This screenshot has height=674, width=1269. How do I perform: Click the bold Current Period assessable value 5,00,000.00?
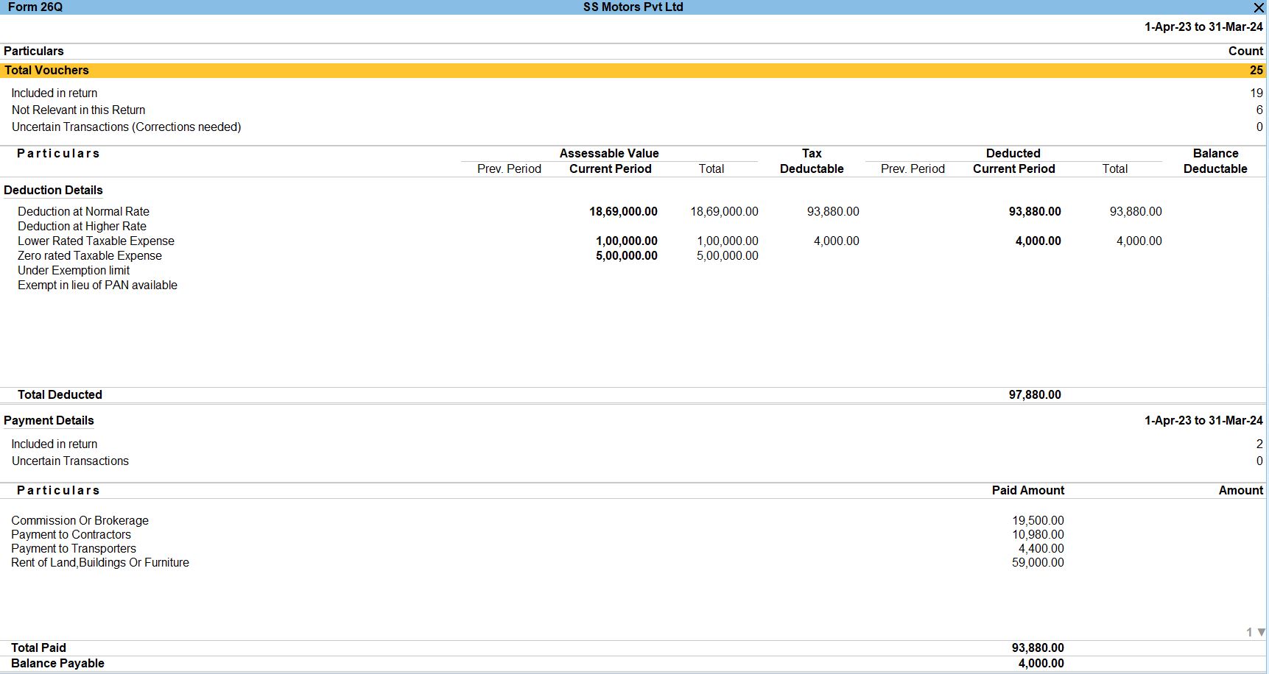pos(627,255)
